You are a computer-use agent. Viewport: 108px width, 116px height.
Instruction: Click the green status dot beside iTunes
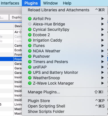coord(30,46)
